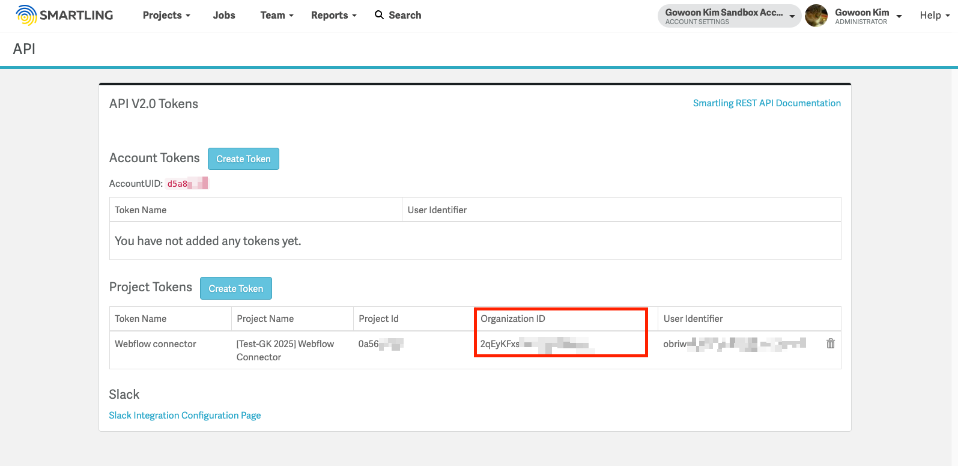Click the Slack section heading

click(124, 395)
